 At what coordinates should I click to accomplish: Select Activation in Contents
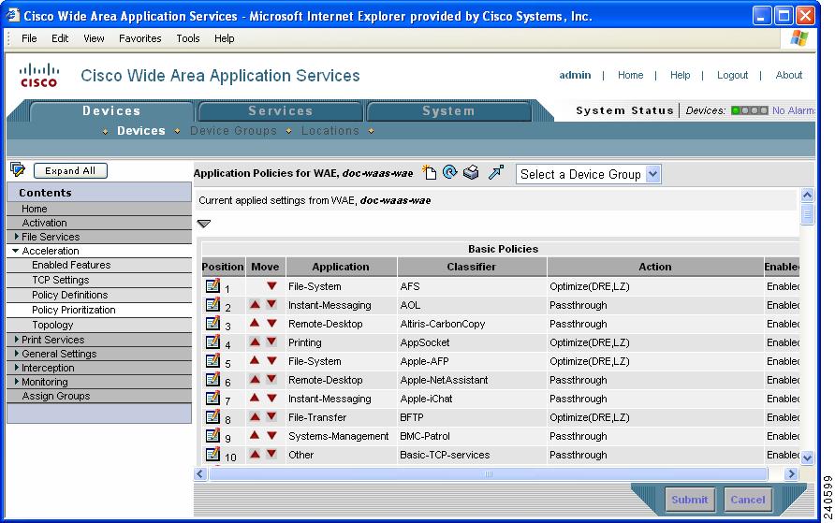tap(44, 223)
